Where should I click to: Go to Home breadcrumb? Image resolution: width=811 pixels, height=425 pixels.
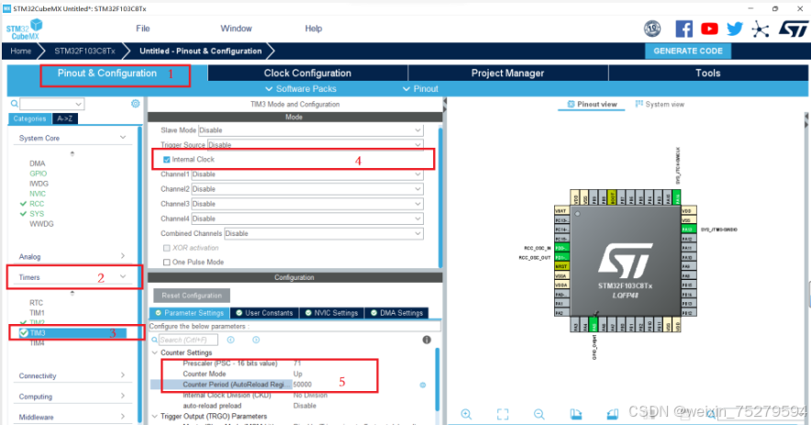(x=21, y=50)
